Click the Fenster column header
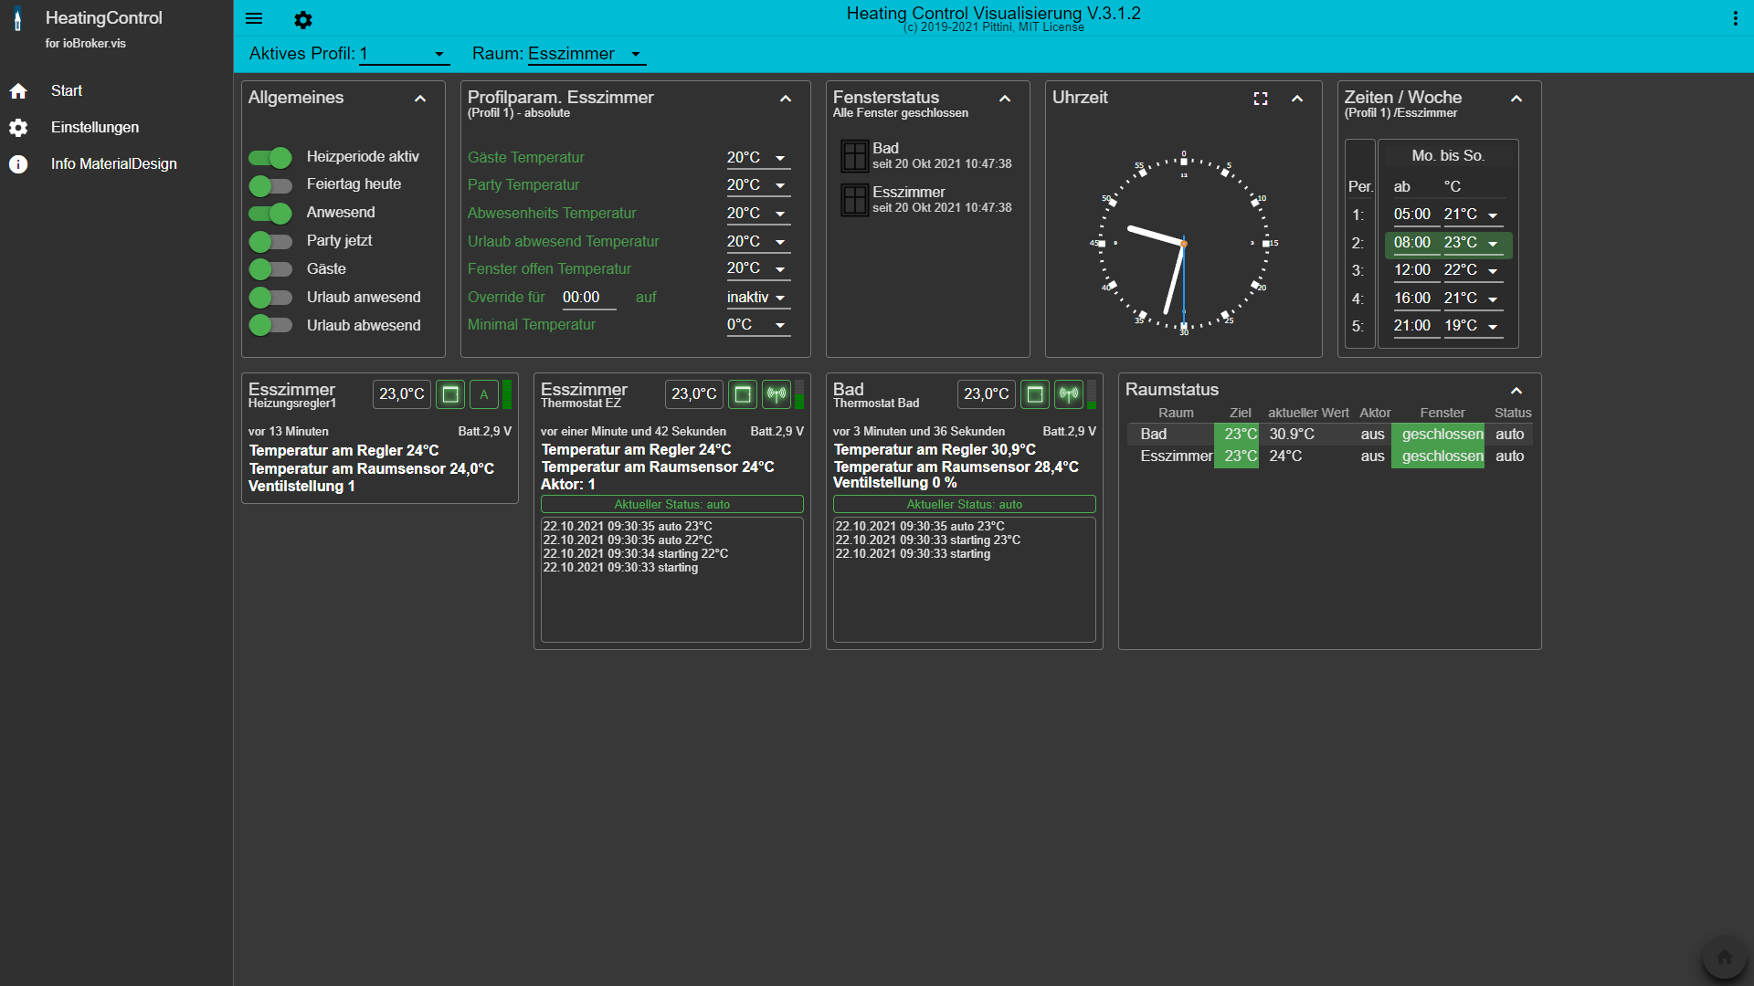Viewport: 1754px width, 986px height. click(x=1442, y=414)
